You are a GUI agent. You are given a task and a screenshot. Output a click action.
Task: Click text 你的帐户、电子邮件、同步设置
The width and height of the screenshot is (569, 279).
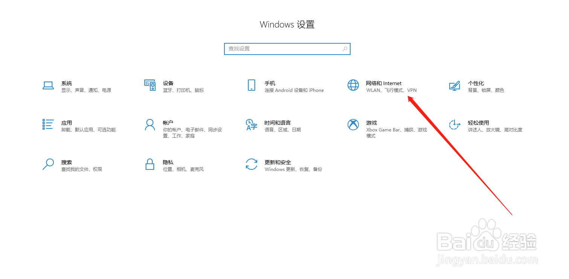[x=192, y=133]
